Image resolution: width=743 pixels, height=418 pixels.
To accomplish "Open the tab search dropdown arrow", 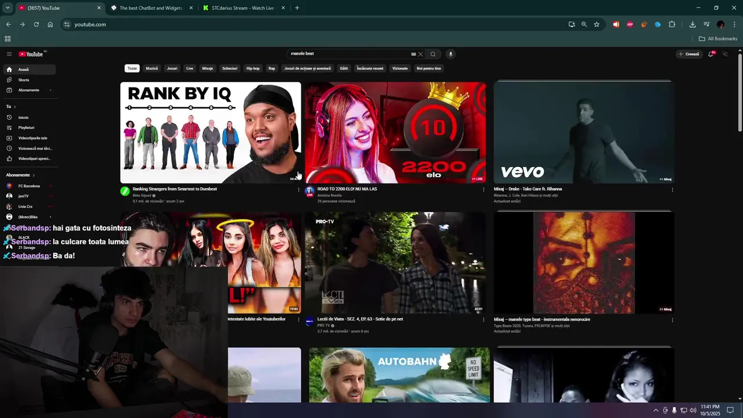I will pyautogui.click(x=8, y=8).
